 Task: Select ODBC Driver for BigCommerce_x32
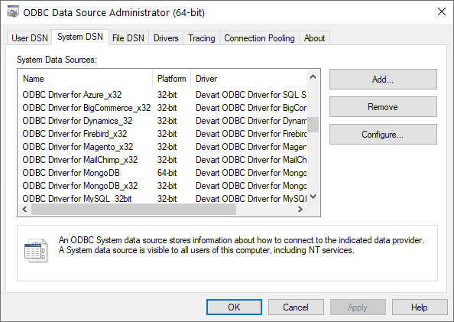pyautogui.click(x=86, y=108)
